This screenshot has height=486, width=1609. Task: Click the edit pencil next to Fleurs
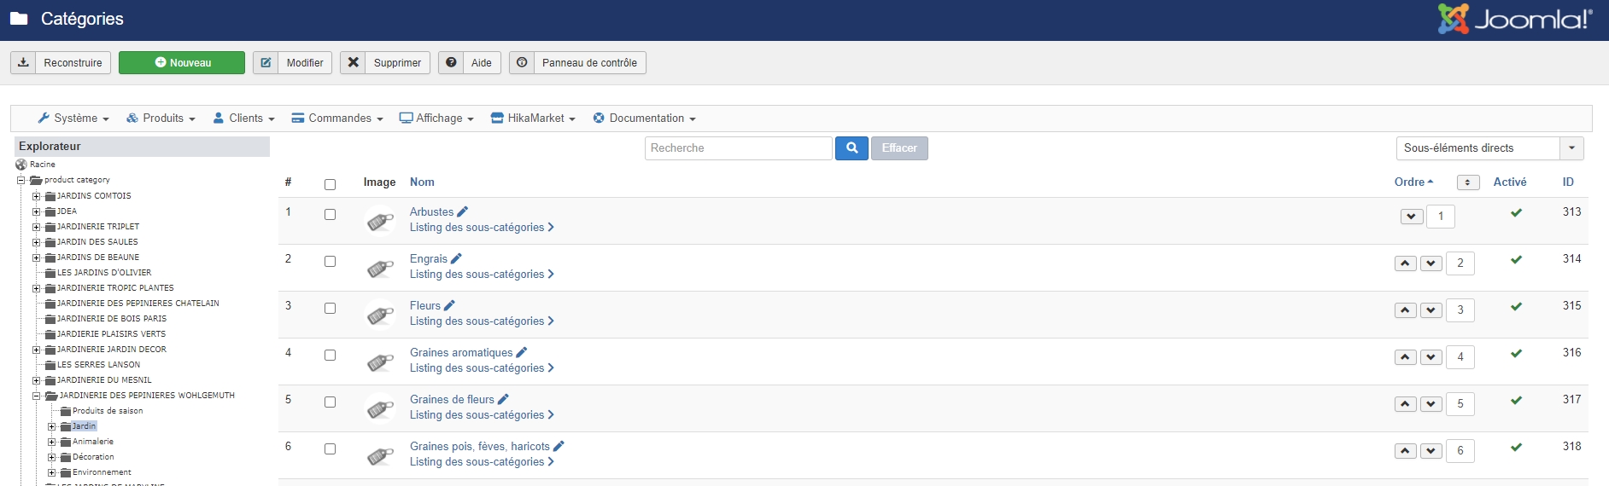pyautogui.click(x=450, y=305)
